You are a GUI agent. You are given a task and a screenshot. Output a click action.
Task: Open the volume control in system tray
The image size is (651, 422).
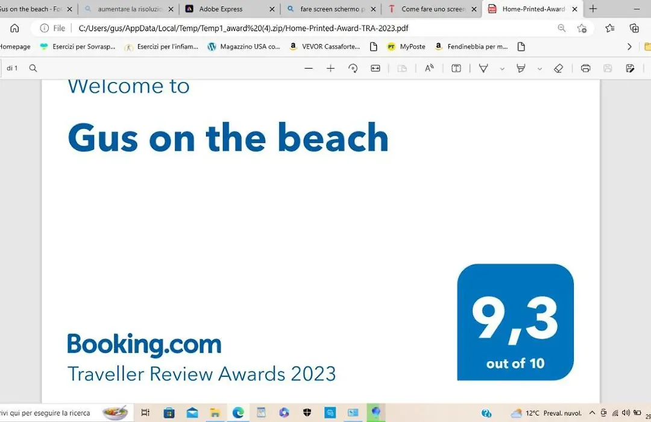(x=626, y=413)
